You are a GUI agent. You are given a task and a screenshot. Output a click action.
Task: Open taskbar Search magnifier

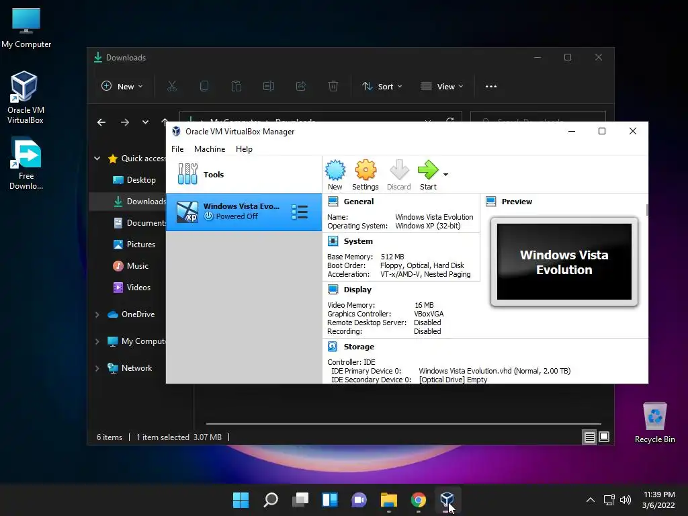tap(270, 500)
